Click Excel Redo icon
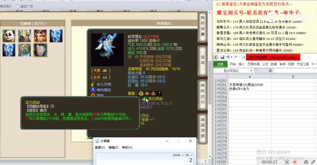317x165 pixels. [236, 57]
